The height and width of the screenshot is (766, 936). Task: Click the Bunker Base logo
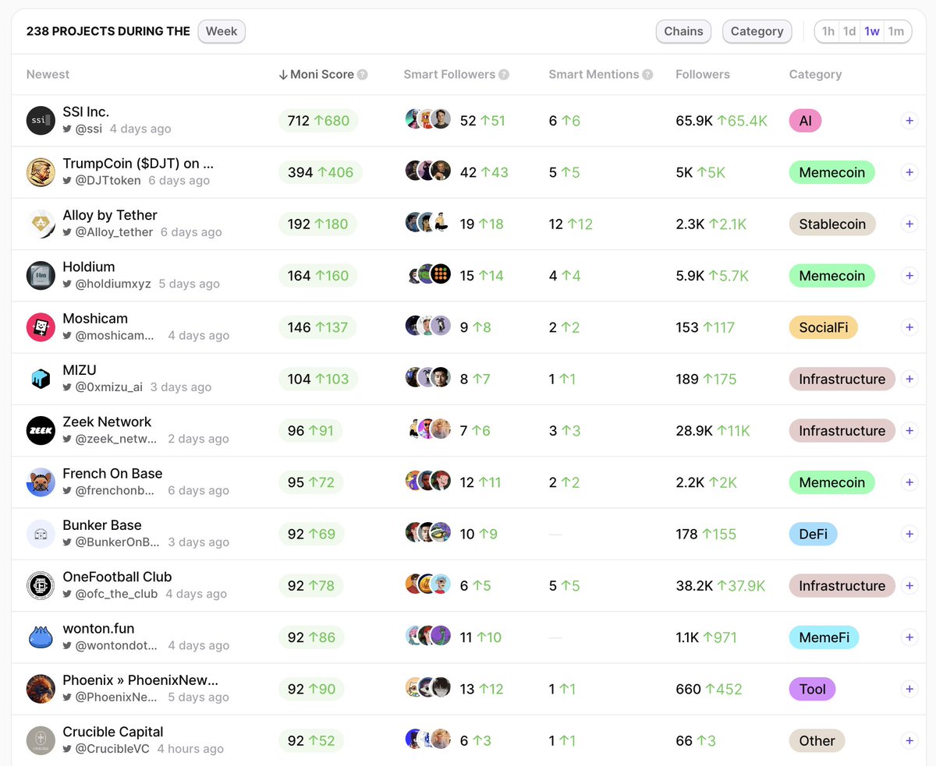pyautogui.click(x=41, y=534)
